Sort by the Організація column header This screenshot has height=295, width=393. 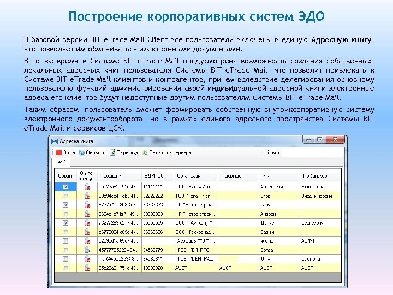(x=196, y=175)
